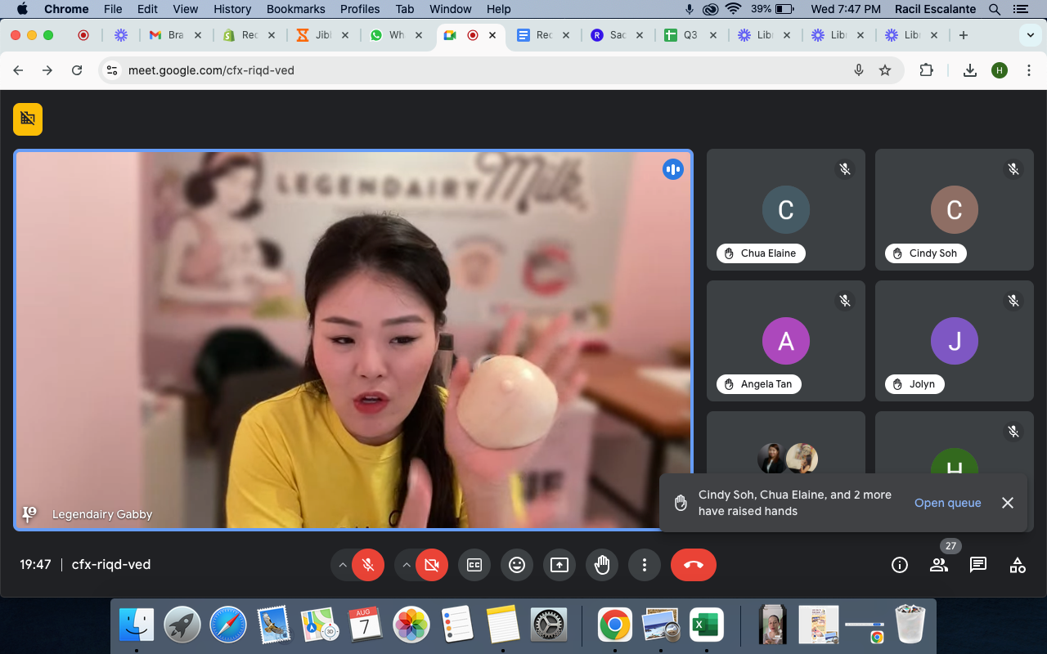Open the activities shapes icon
1047x654 pixels.
pyautogui.click(x=1018, y=565)
